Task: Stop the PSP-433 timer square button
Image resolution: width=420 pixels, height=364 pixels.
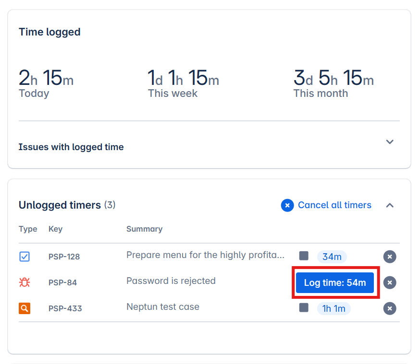Action: point(304,307)
